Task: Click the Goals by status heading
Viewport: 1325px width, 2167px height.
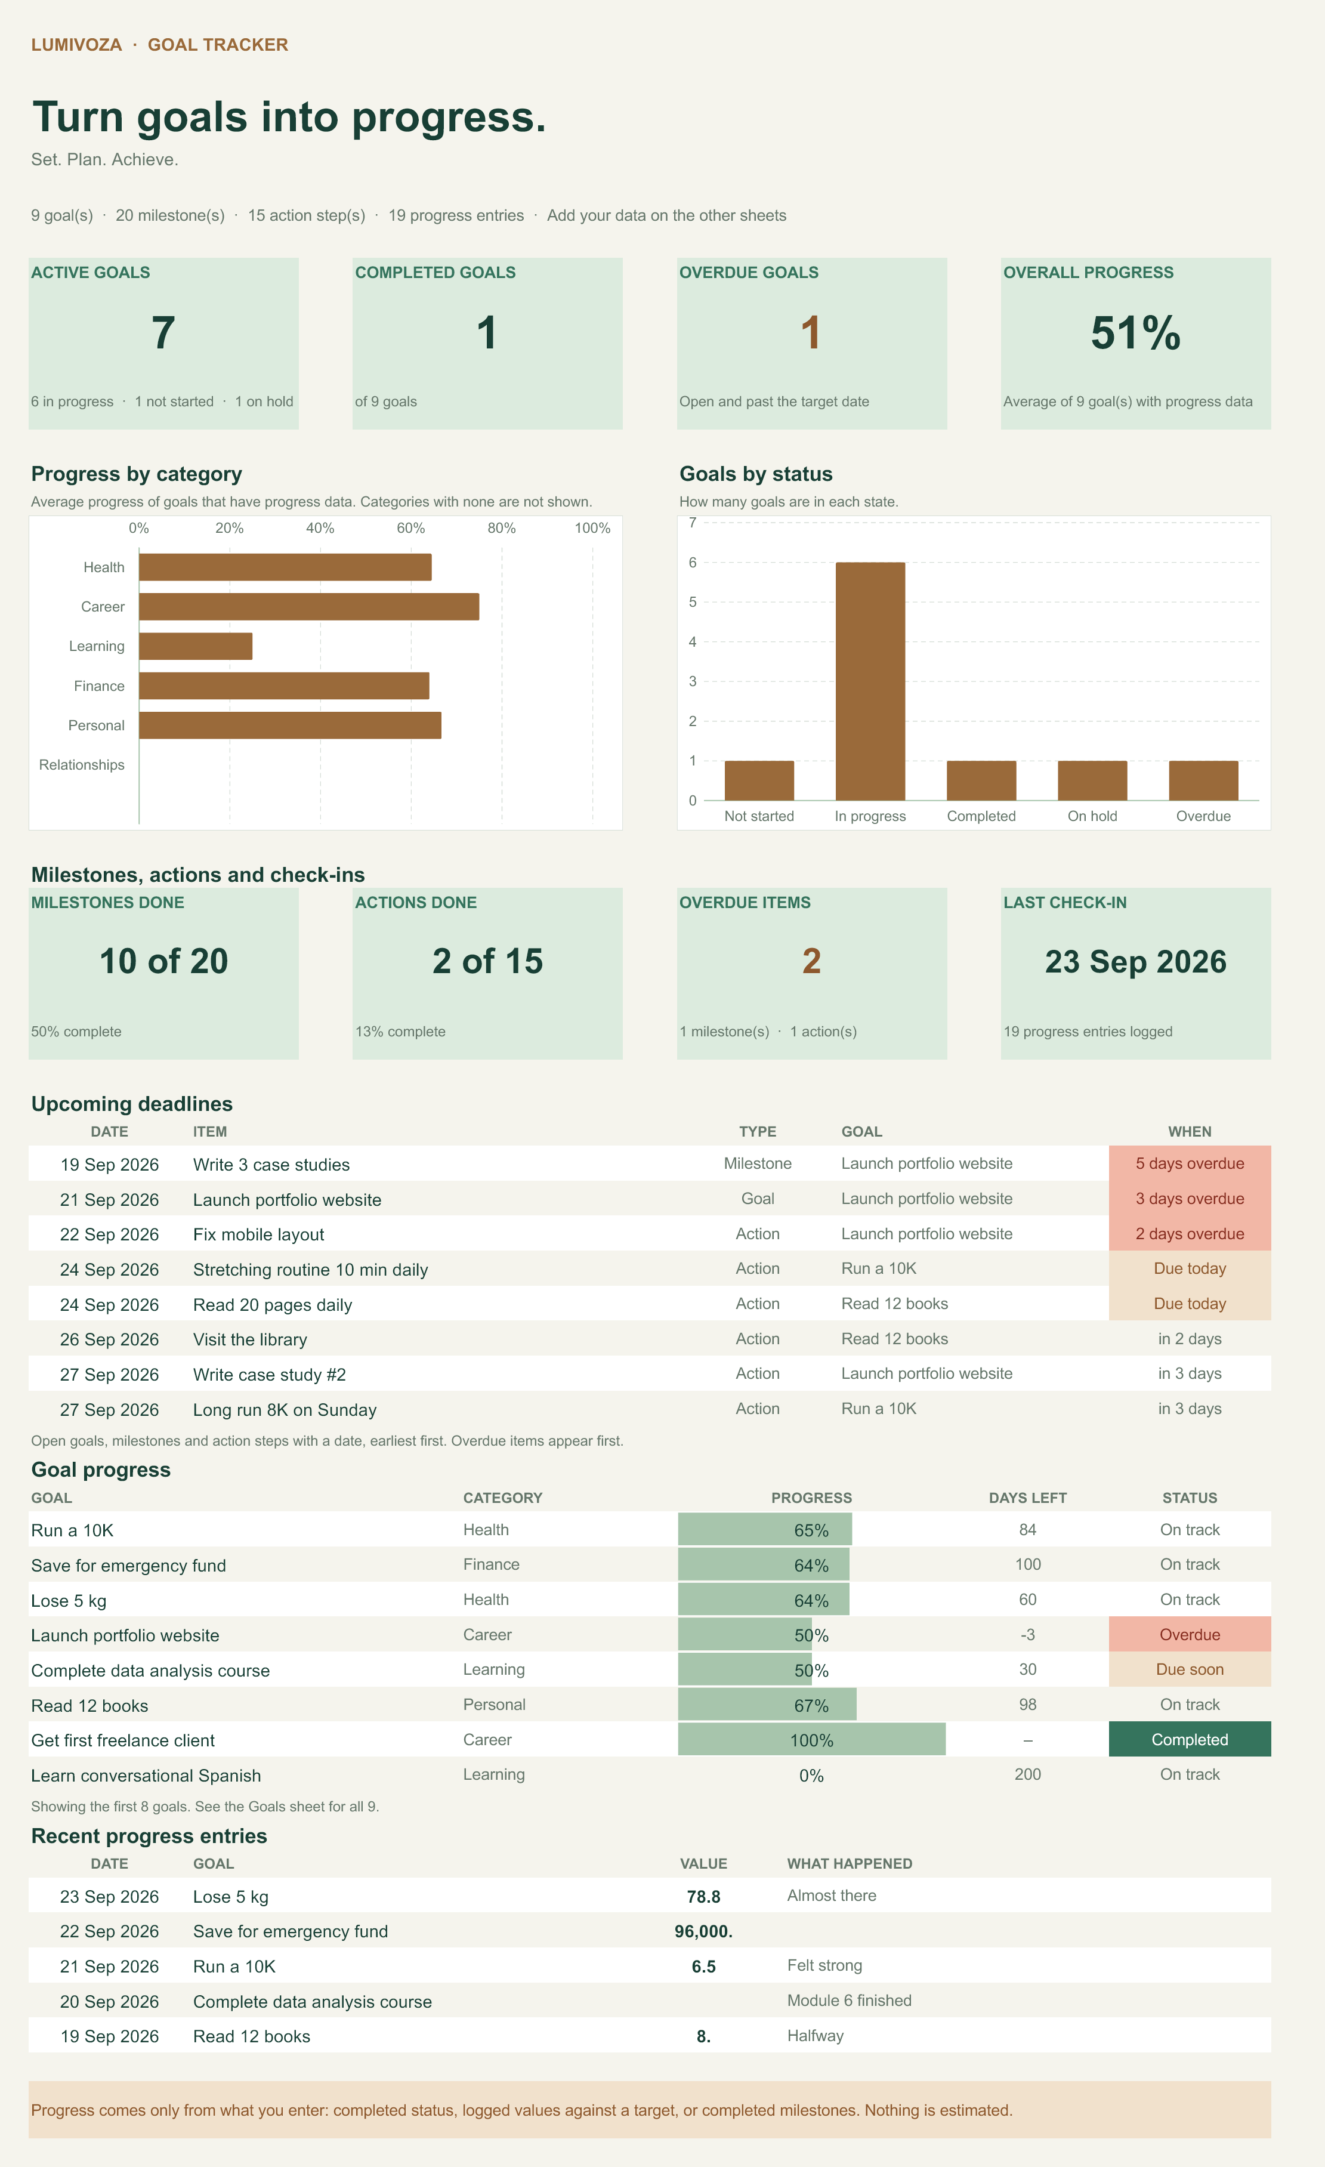Action: pyautogui.click(x=756, y=474)
